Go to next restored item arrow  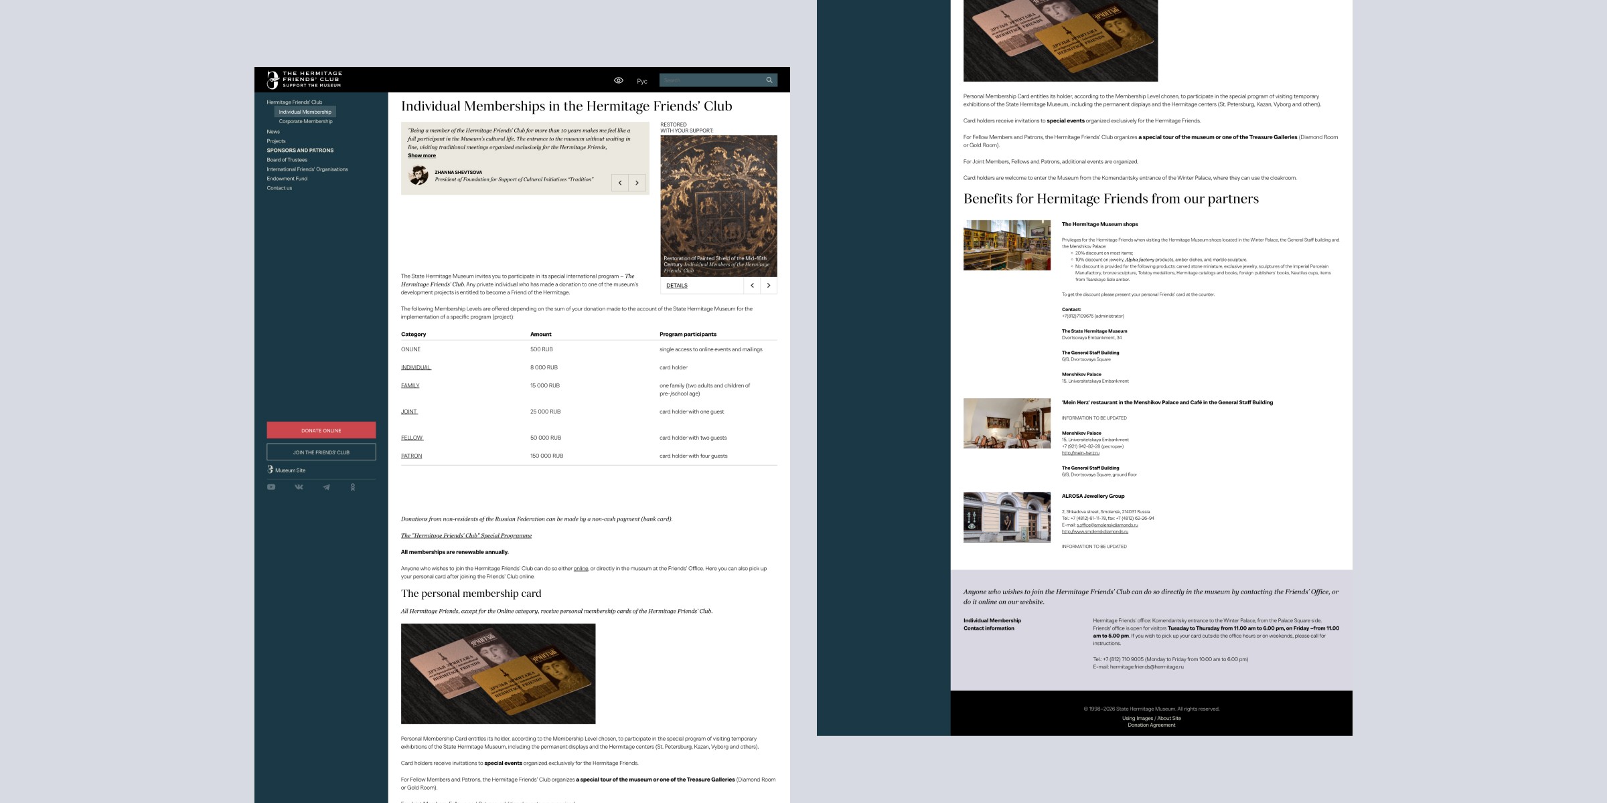click(769, 286)
